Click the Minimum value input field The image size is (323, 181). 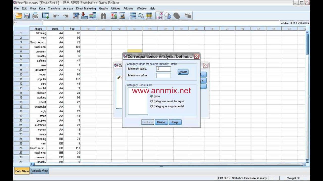point(164,69)
